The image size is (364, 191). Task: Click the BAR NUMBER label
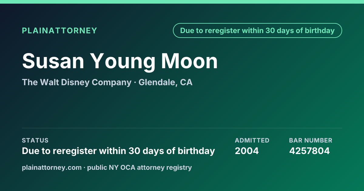pyautogui.click(x=311, y=140)
